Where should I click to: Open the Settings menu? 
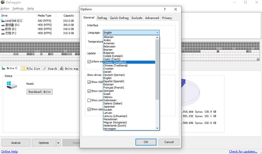tap(18, 8)
